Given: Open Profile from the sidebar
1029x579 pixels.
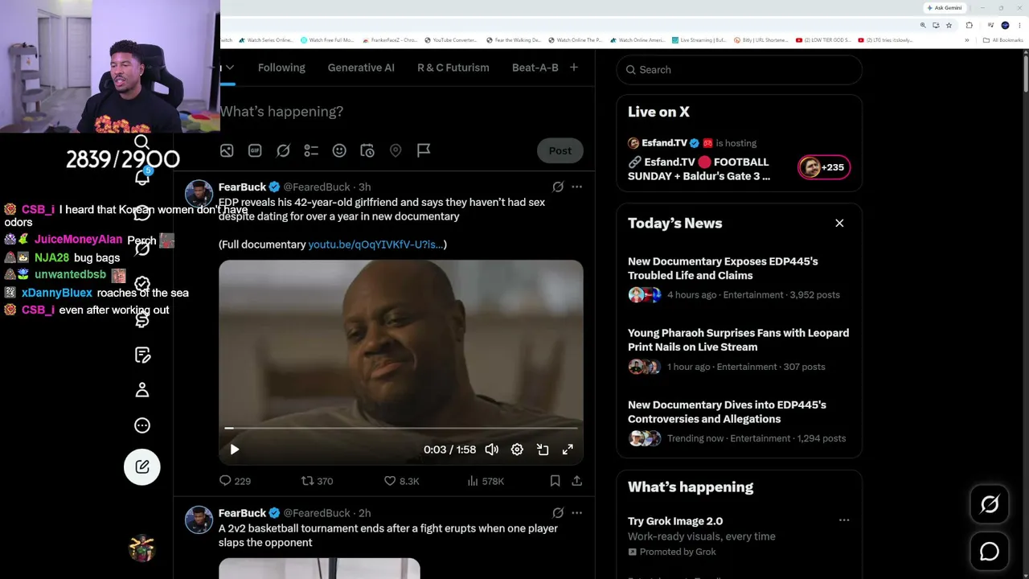Looking at the screenshot, I should click(x=142, y=390).
